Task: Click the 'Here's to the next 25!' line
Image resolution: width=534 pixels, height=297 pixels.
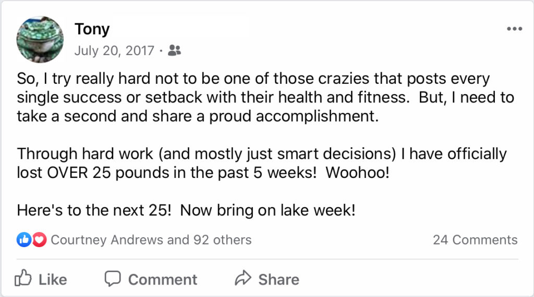Action: coord(94,210)
